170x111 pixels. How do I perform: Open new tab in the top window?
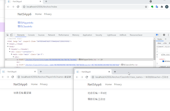(x=46, y=1)
